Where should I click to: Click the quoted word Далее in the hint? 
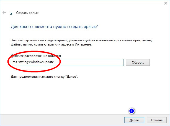[x=71, y=77]
